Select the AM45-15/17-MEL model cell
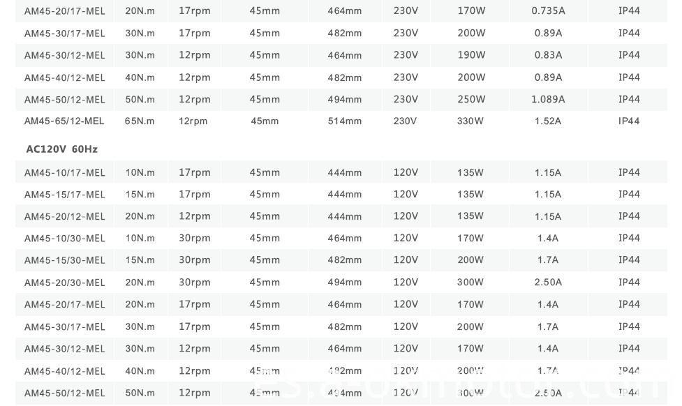Image resolution: width=682 pixels, height=406 pixels. [x=64, y=195]
